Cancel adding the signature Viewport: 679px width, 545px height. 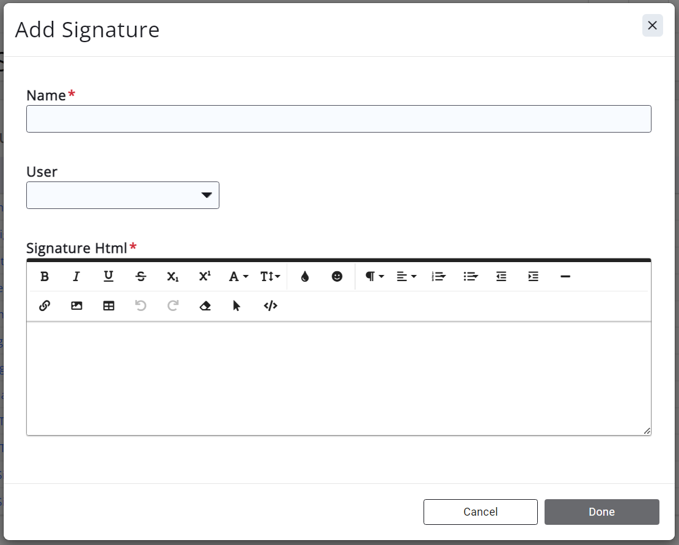[x=480, y=512]
